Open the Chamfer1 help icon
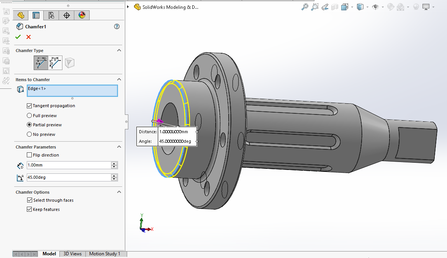Screen dimensions: 447x258 pos(117,26)
